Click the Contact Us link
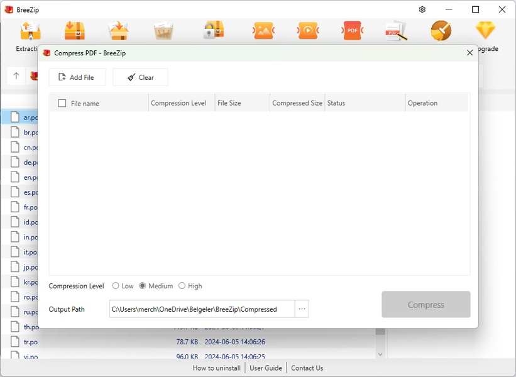The width and height of the screenshot is (516, 377). (307, 368)
